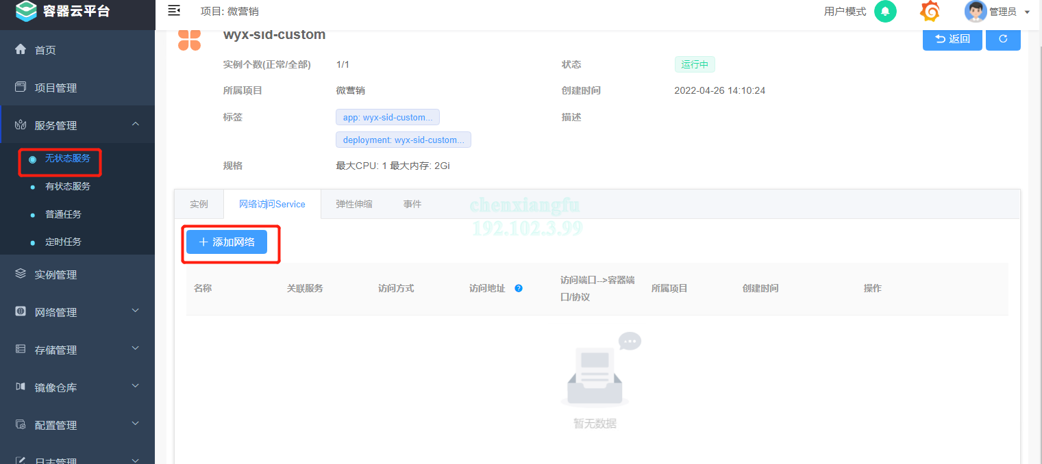Click the help icon beside 访问地址
The image size is (1042, 464).
tap(519, 288)
